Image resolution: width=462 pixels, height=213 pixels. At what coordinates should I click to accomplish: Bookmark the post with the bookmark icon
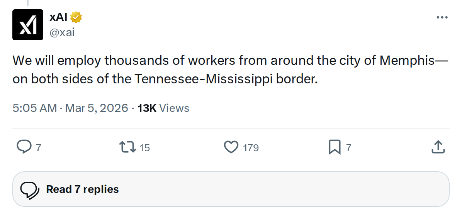pyautogui.click(x=334, y=147)
